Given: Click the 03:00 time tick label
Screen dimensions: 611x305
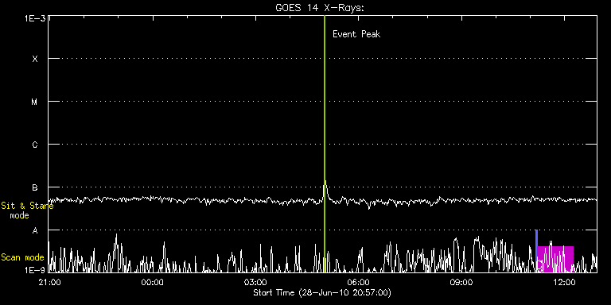Looking at the screenshot, I should click(x=255, y=283).
